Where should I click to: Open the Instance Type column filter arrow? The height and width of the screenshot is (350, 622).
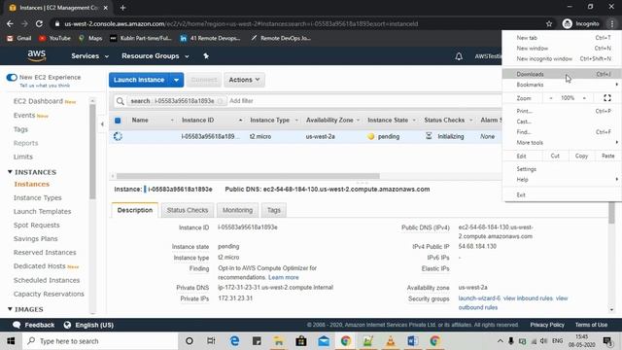(296, 121)
